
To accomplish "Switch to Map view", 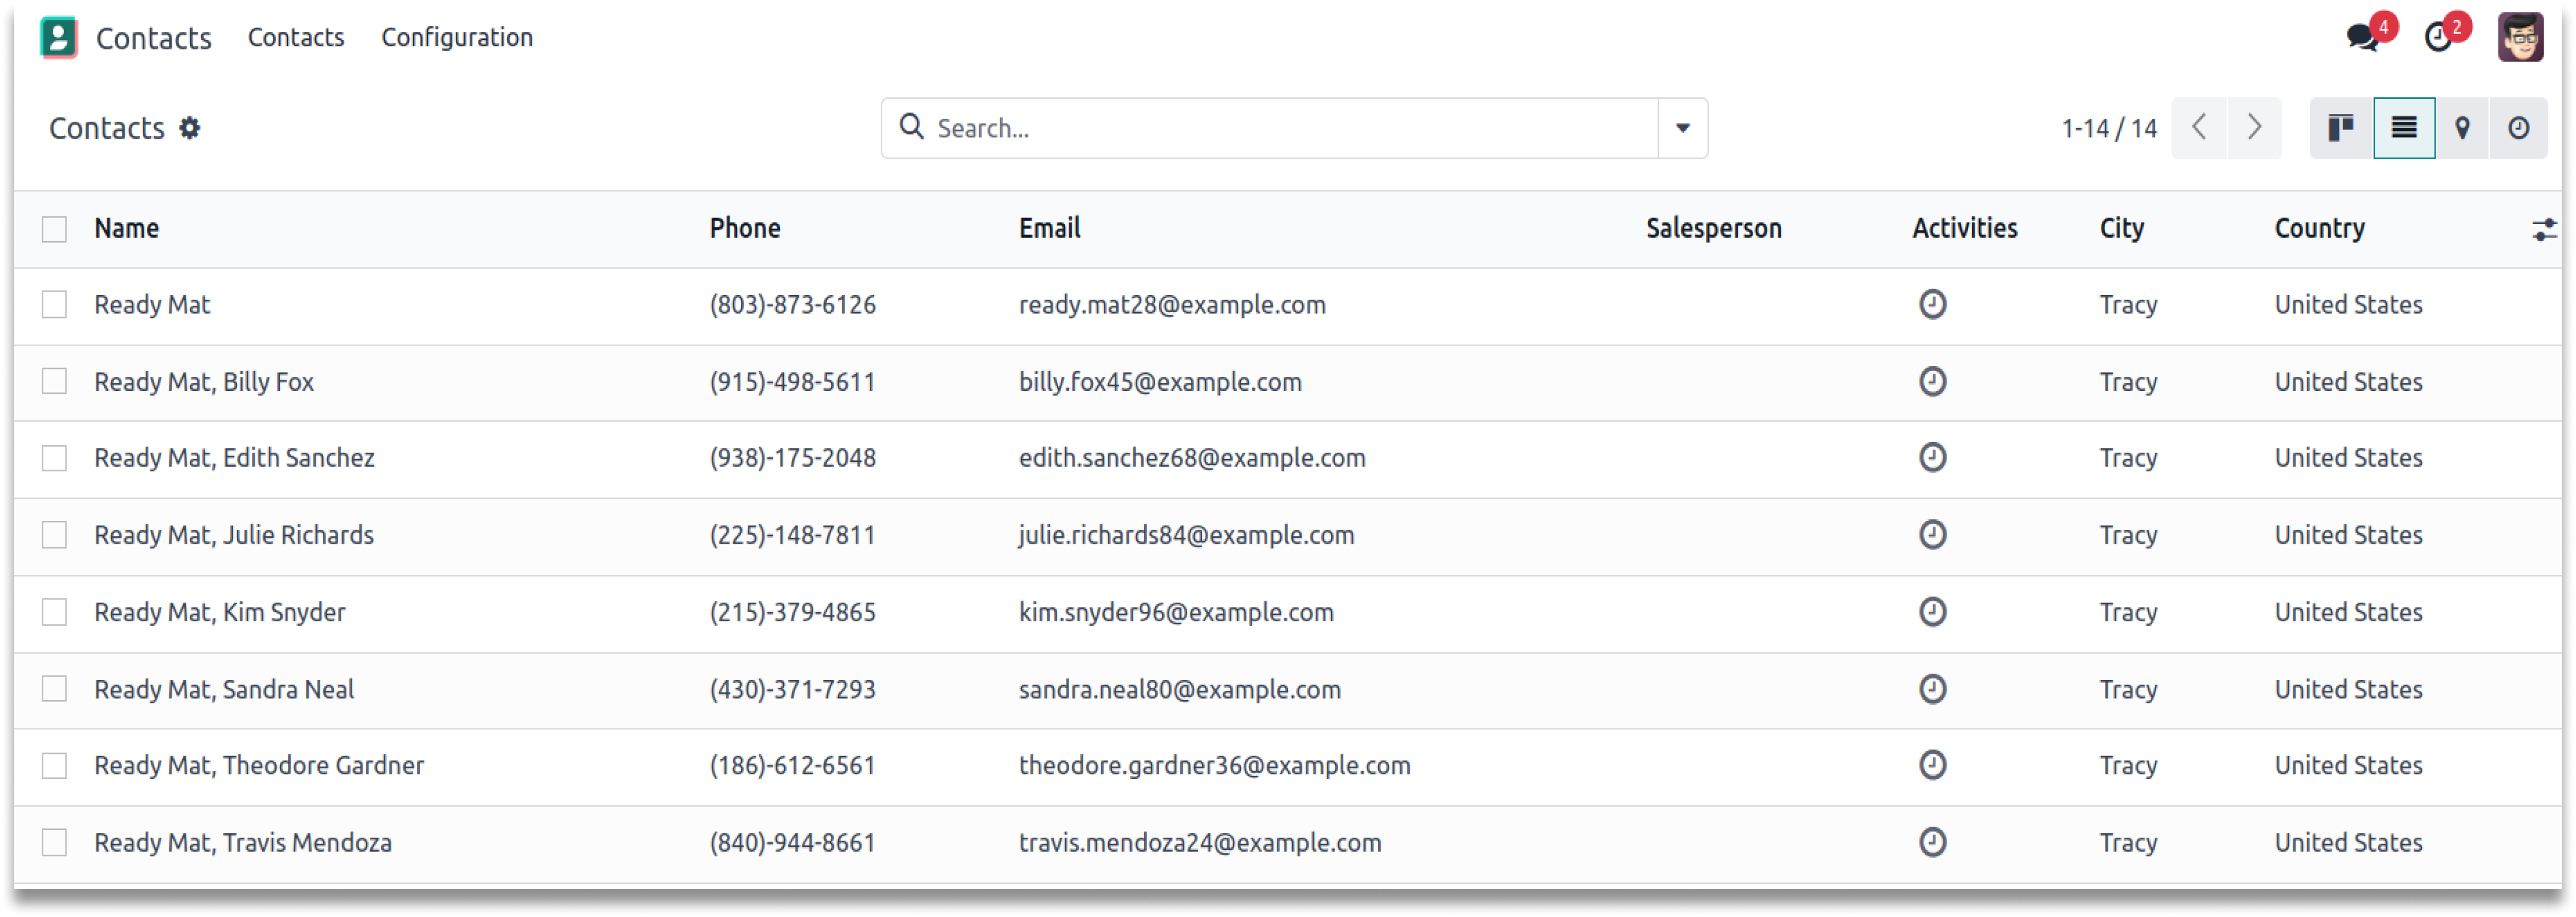I will (2462, 128).
